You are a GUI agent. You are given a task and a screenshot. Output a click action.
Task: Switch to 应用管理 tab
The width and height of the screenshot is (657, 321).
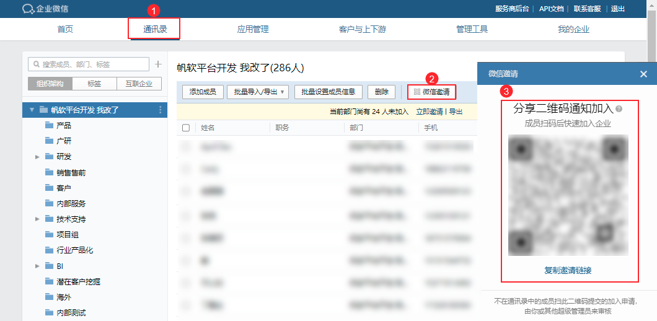tap(253, 29)
